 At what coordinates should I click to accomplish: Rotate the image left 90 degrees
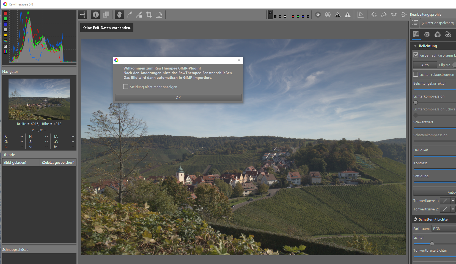tap(374, 15)
